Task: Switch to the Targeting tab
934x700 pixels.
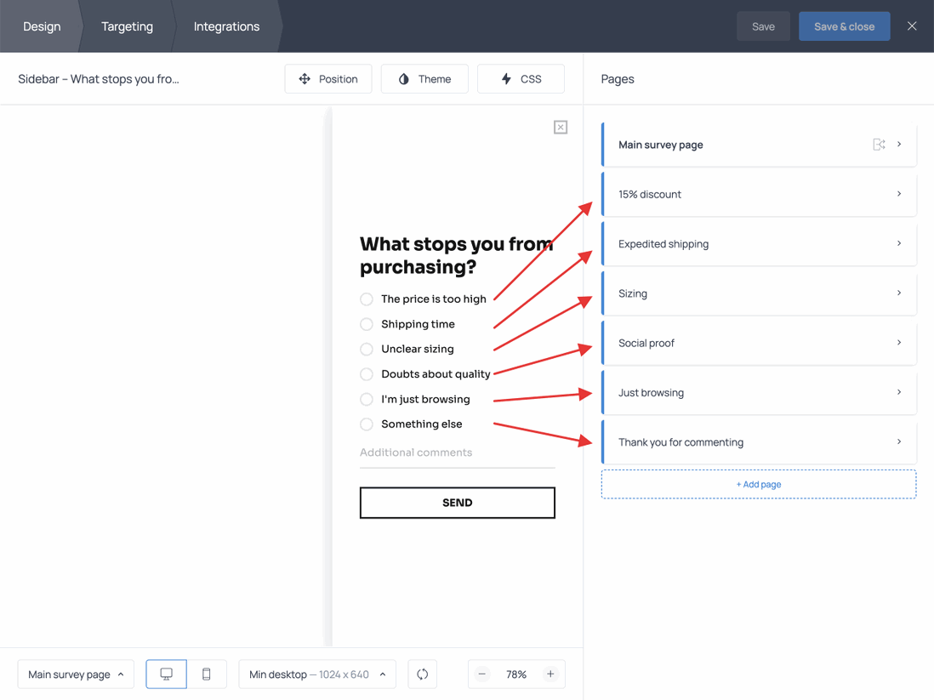Action: [127, 26]
